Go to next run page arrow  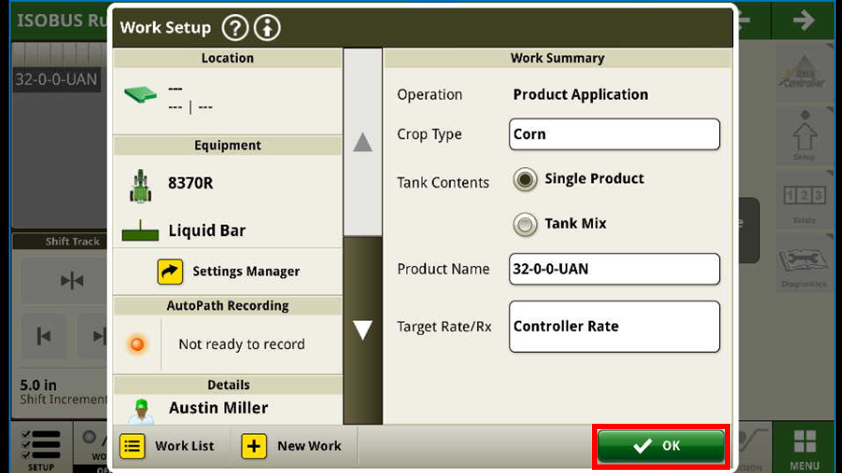click(x=804, y=20)
